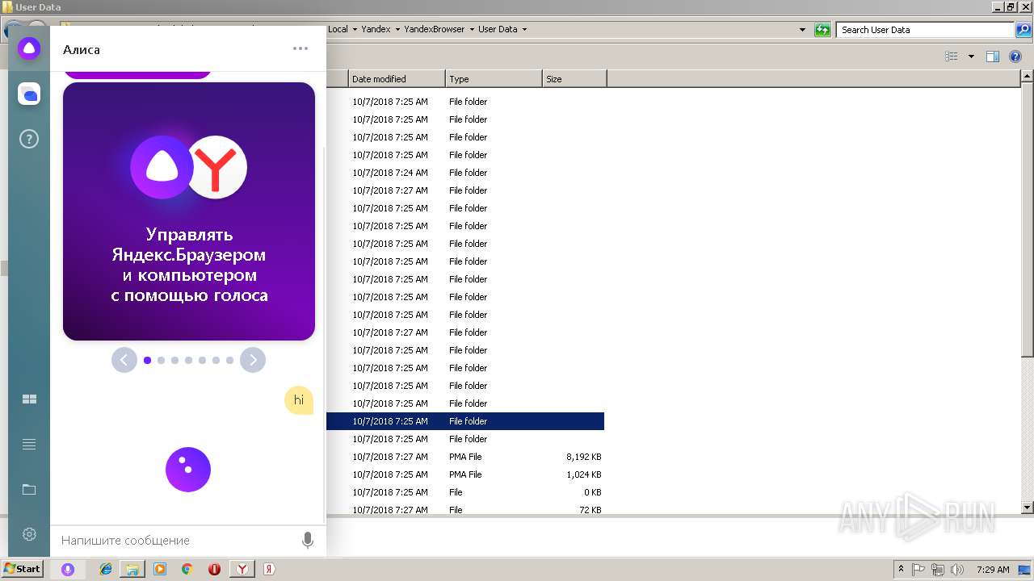
Task: Open the Alice folder icon in sidebar
Action: click(29, 490)
